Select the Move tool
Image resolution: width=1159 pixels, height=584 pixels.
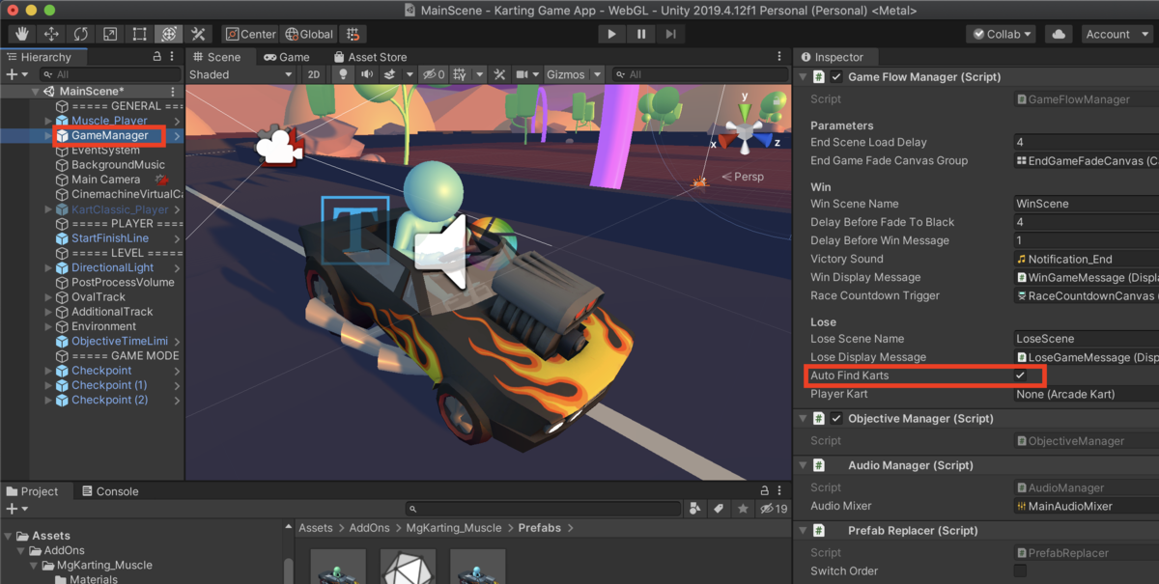52,34
